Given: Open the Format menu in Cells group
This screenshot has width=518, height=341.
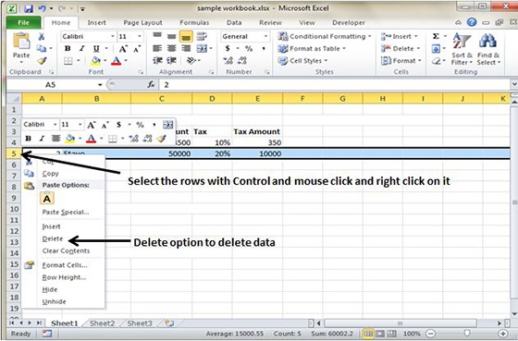Looking at the screenshot, I should [x=401, y=61].
